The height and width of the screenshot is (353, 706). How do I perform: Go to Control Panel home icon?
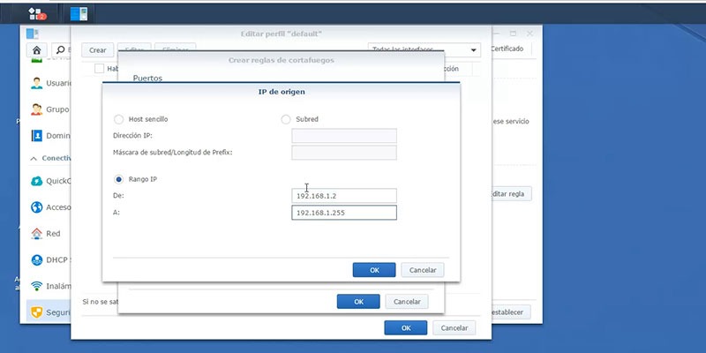(x=37, y=50)
